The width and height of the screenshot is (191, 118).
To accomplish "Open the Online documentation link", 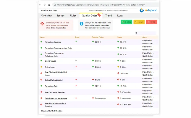I will 58,28.
